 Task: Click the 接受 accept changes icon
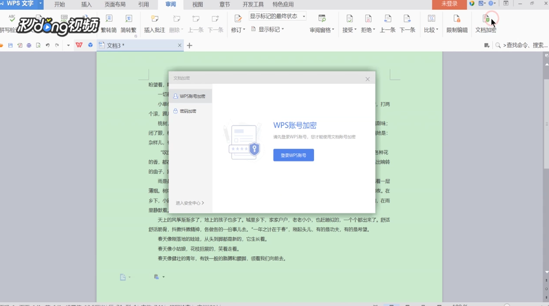point(349,19)
